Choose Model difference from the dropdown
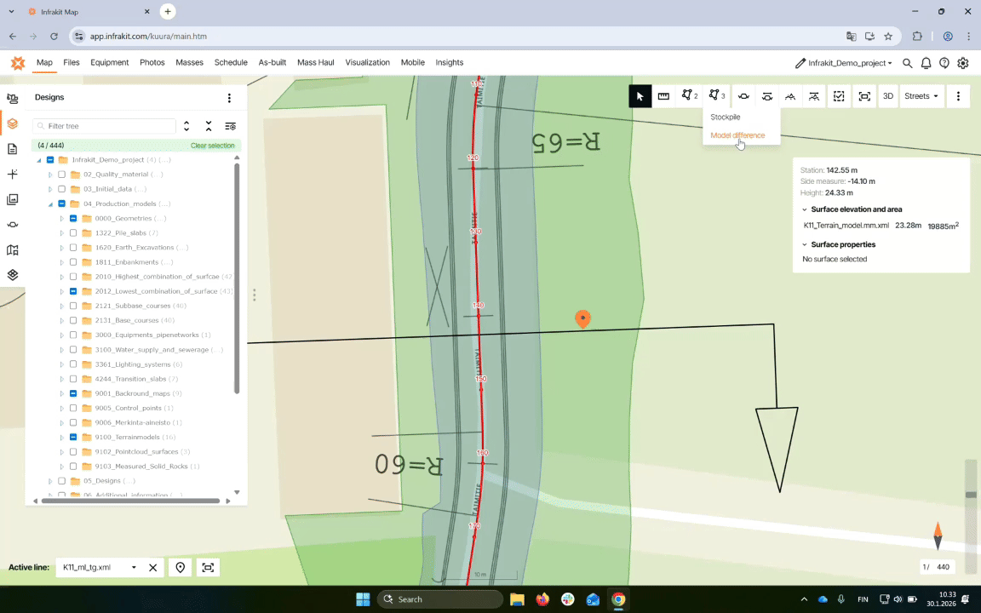The height and width of the screenshot is (613, 981). [737, 135]
